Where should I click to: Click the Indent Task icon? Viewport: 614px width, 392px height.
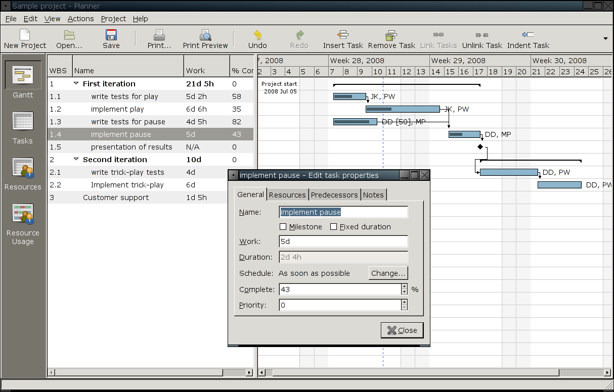point(528,35)
